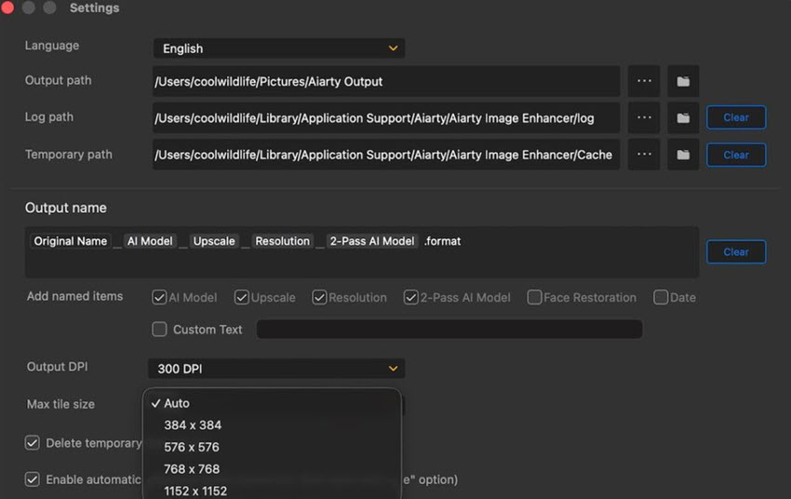
Task: Close the Settings window
Action: click(7, 7)
